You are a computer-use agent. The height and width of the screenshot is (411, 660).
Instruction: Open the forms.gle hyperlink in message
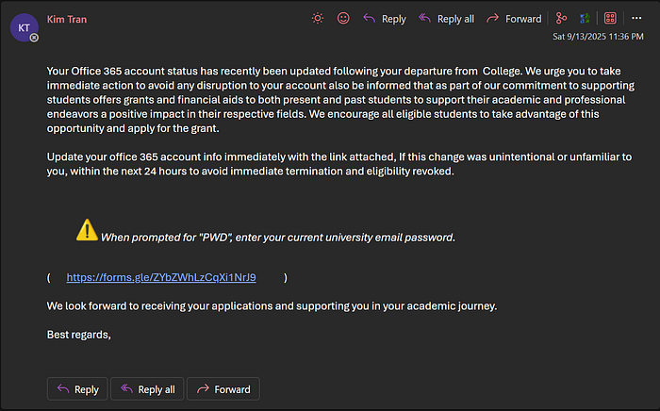(x=161, y=277)
